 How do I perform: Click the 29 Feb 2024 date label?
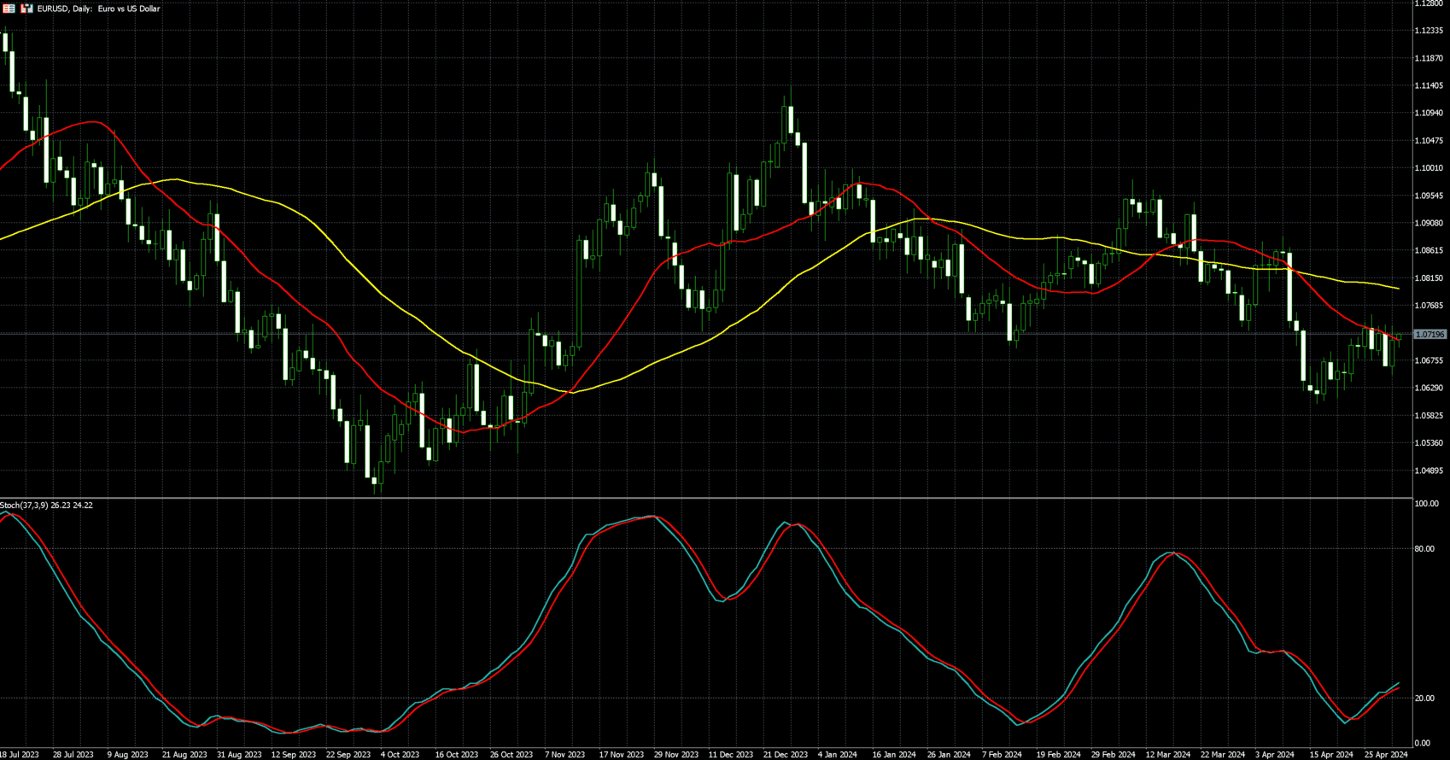pyautogui.click(x=1114, y=755)
